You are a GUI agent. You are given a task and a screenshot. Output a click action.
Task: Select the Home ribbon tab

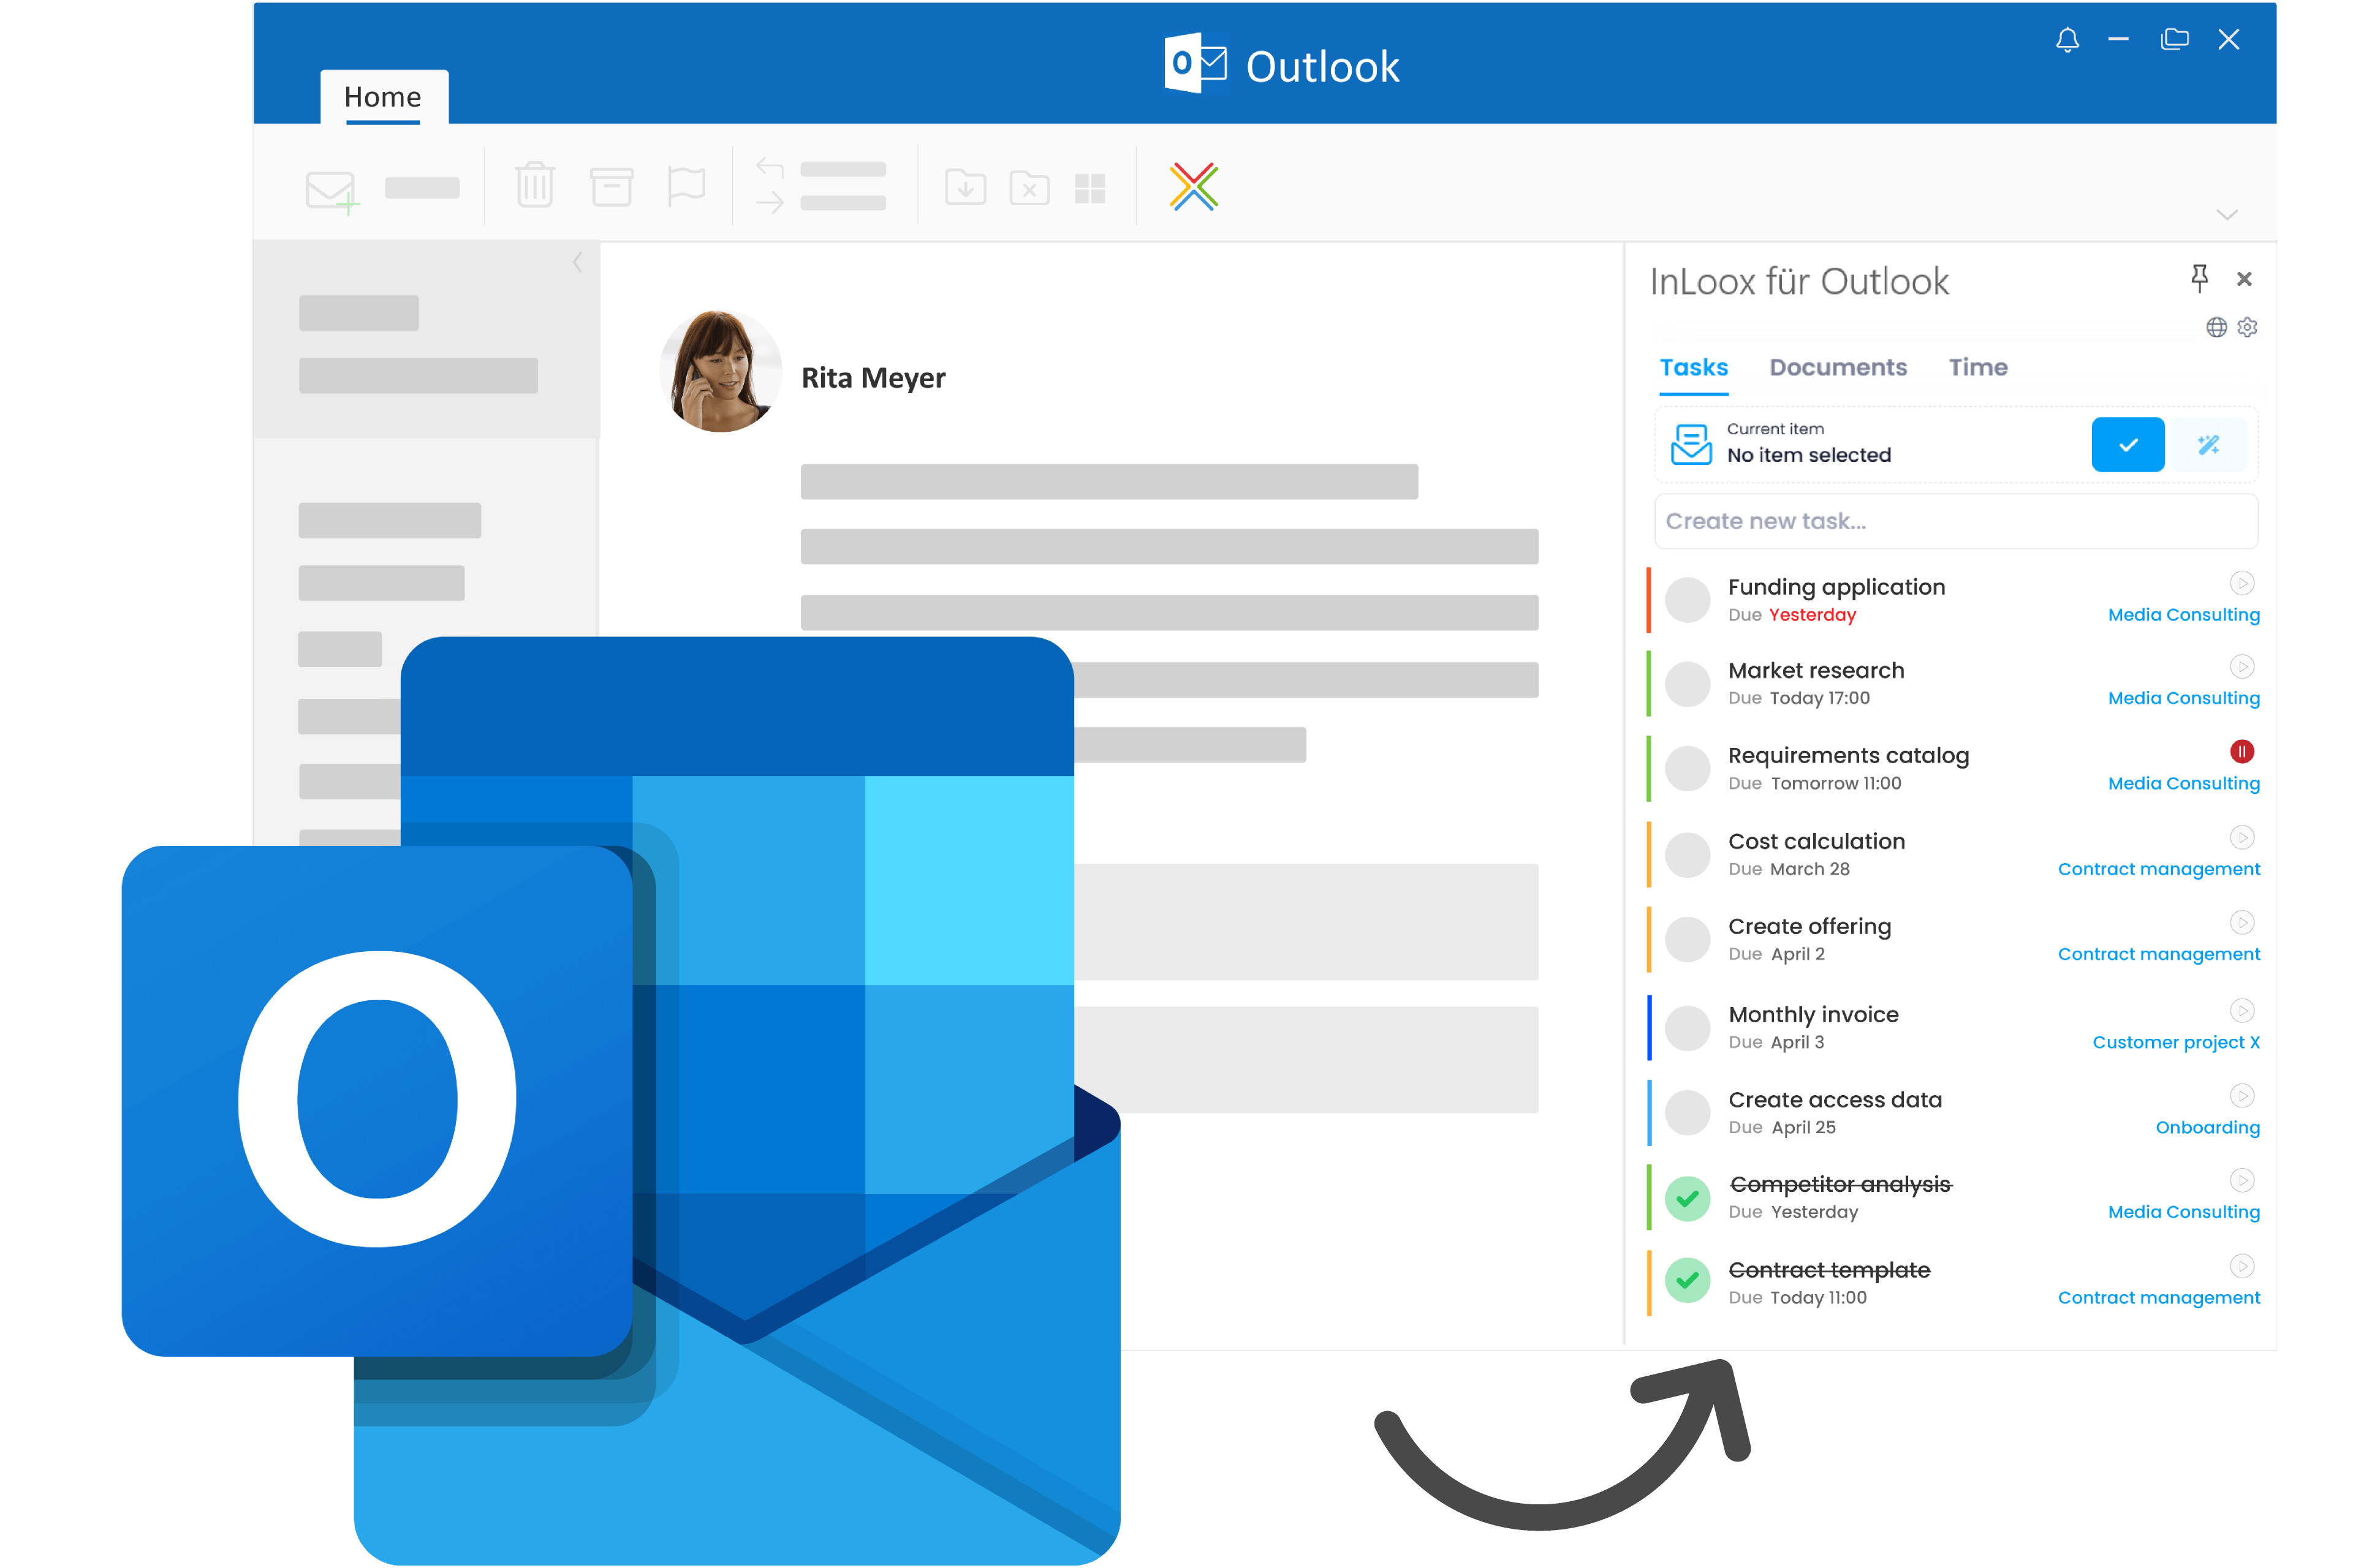pyautogui.click(x=383, y=97)
